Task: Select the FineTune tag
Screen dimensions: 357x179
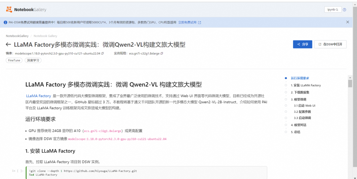Action: [14, 61]
